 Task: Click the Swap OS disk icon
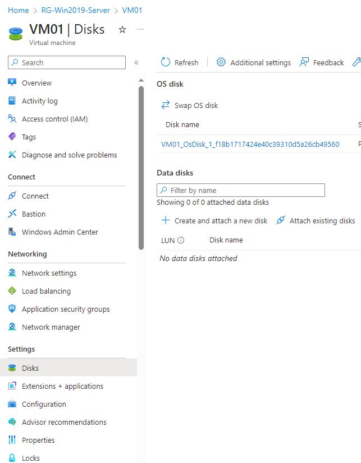click(166, 105)
